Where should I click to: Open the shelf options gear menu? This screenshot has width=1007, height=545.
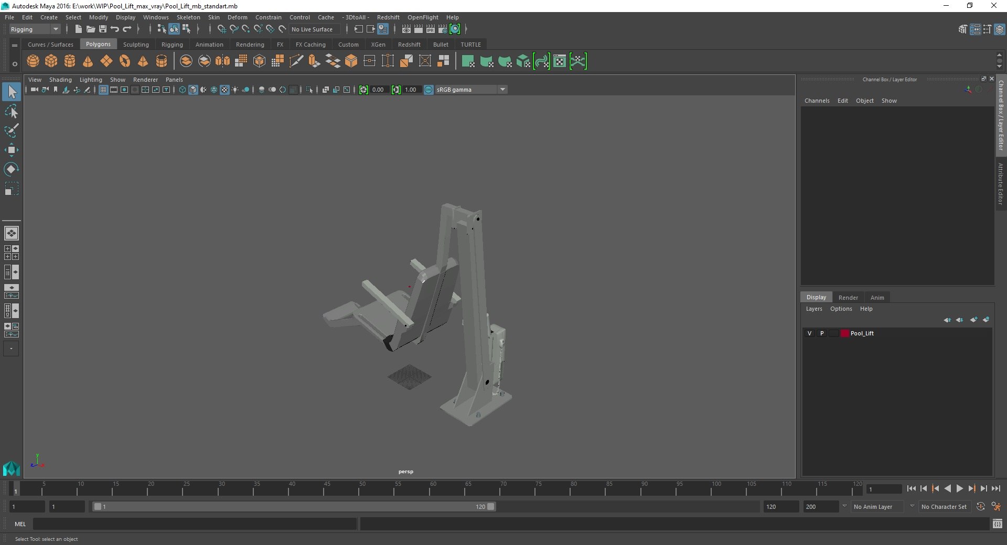click(15, 64)
